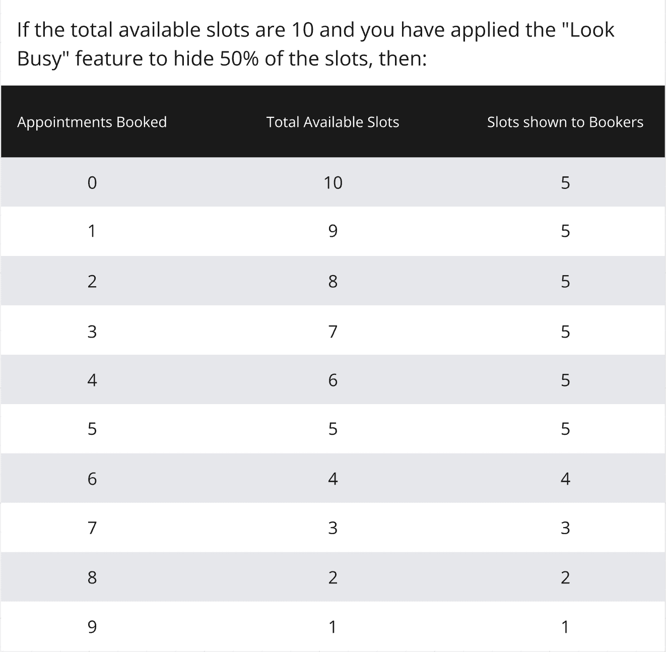This screenshot has height=652, width=666.
Task: Click the Slots shown to Bookers header
Action: point(565,122)
